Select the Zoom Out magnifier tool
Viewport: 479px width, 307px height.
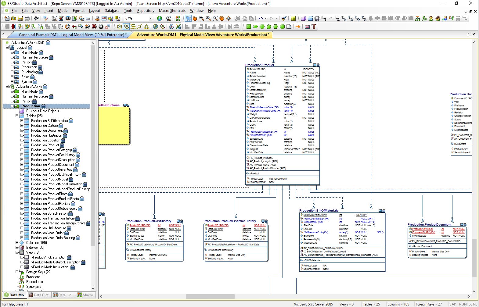pyautogui.click(x=208, y=19)
